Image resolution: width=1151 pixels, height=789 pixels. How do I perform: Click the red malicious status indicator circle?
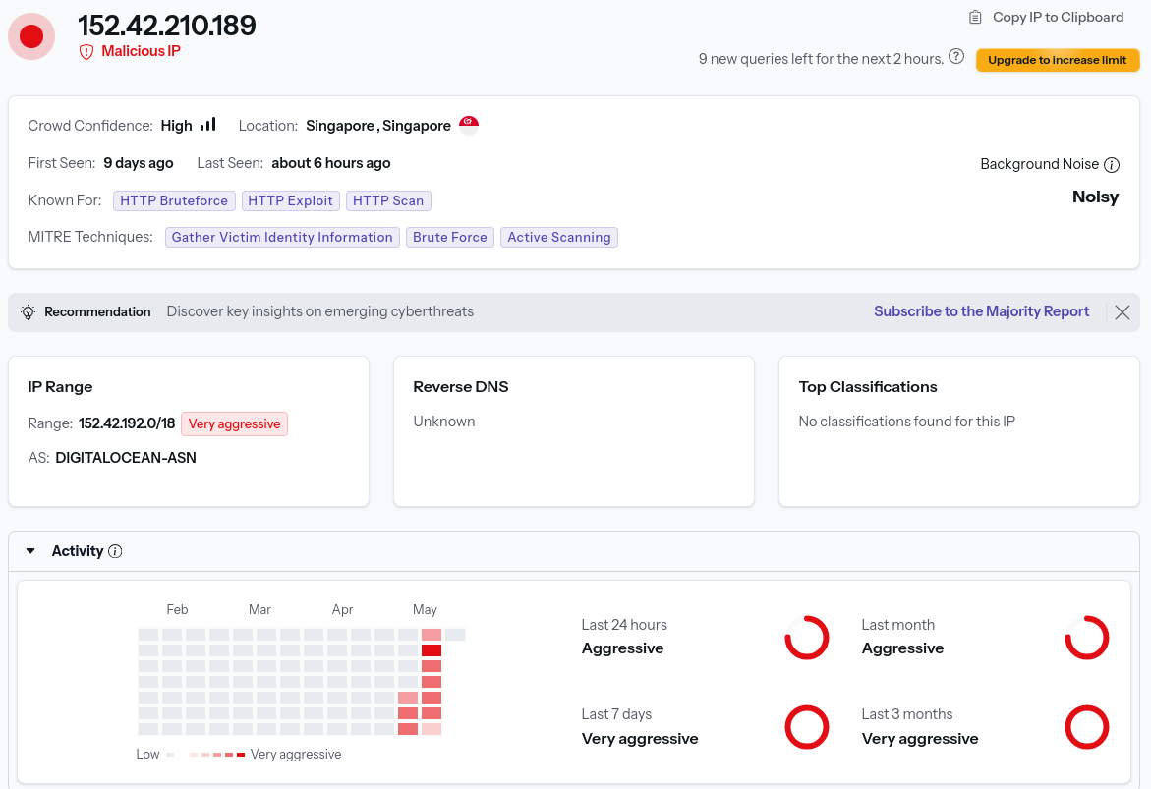[x=31, y=36]
